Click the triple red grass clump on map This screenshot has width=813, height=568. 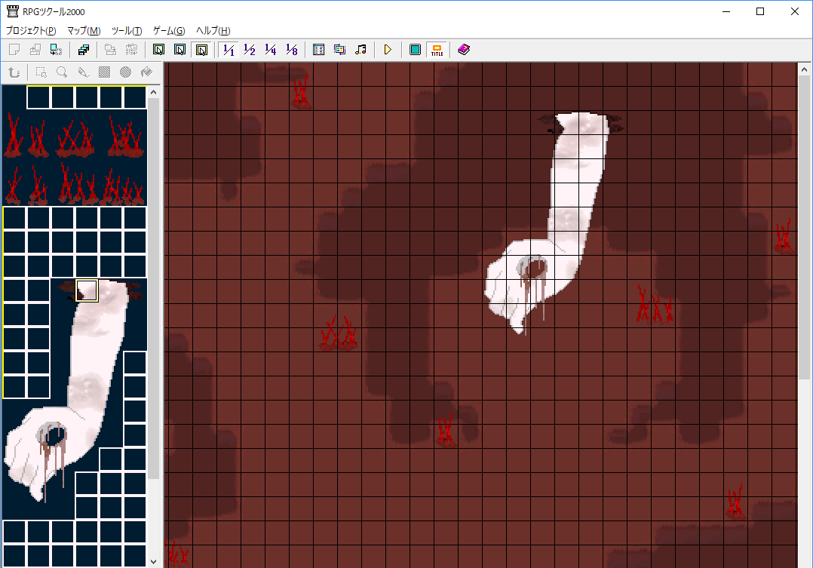pyautogui.click(x=655, y=305)
